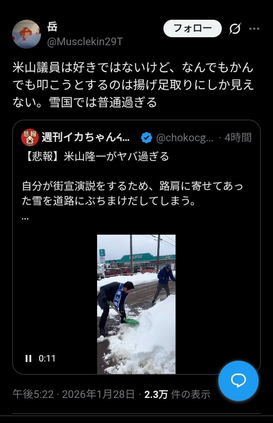The width and height of the screenshot is (273, 423).
Task: Select the blue verified badge
Action: click(x=146, y=137)
